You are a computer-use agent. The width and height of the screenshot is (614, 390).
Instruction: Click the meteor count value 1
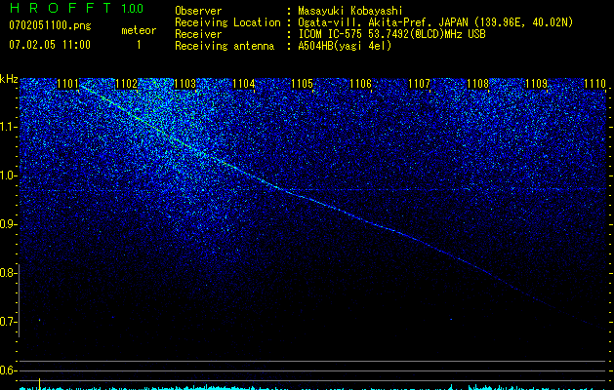[x=139, y=45]
